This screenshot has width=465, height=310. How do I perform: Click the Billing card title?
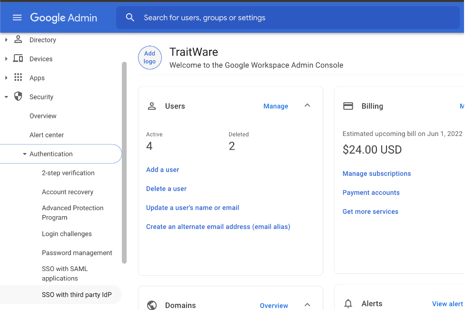[372, 106]
